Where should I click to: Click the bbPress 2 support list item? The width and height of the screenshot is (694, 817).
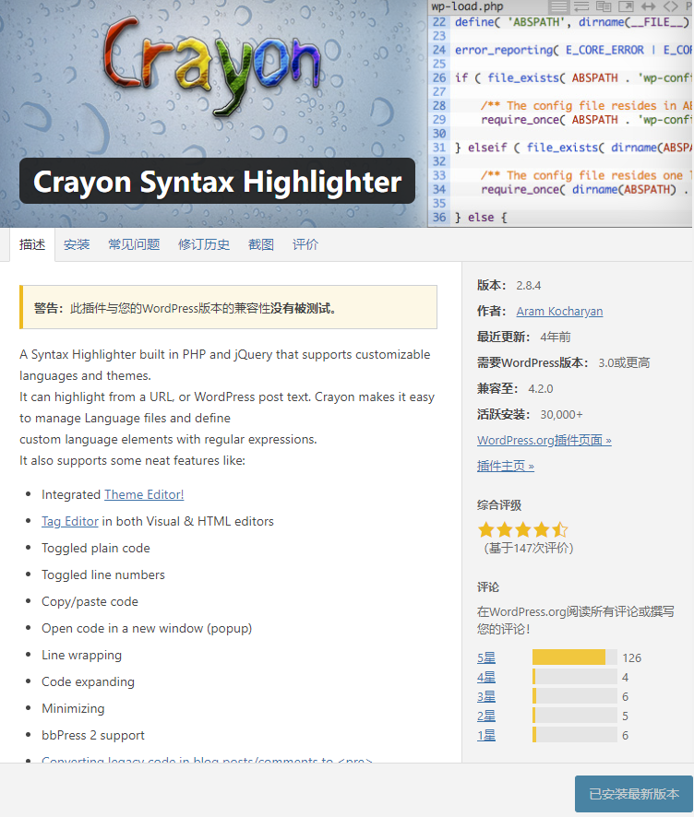coord(93,735)
